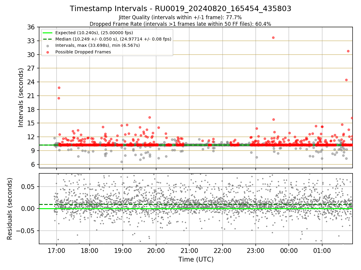Click the 'Time (UTC)' x-axis label
Screen dimensions: 361x270
(x=196, y=259)
